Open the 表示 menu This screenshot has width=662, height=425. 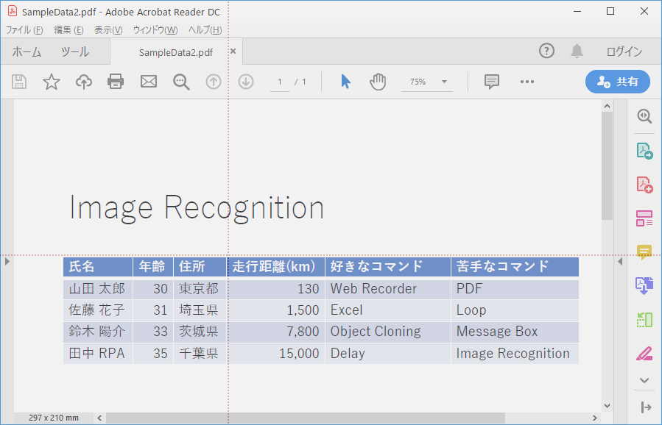point(108,30)
